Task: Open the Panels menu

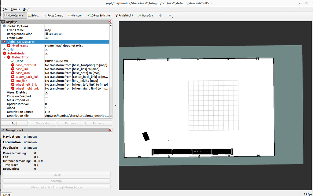Action: point(15,9)
